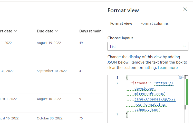This screenshot has width=193, height=123.
Task: Click the "$schema" key in the JSON
Action: click(x=140, y=83)
